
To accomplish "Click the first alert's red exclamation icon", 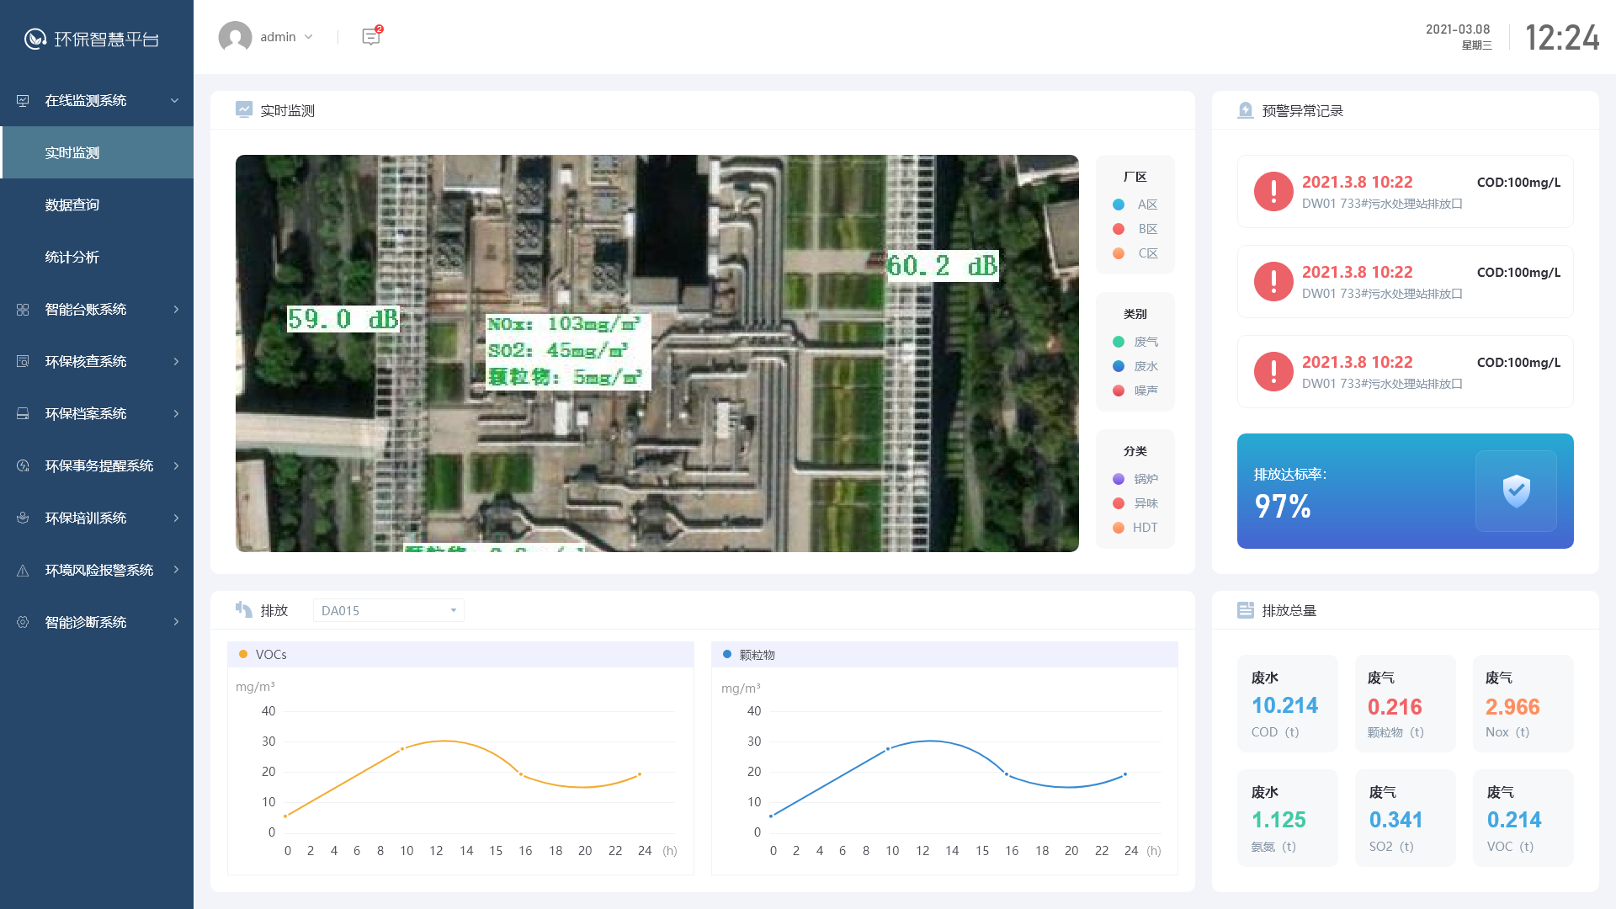I will [1273, 191].
